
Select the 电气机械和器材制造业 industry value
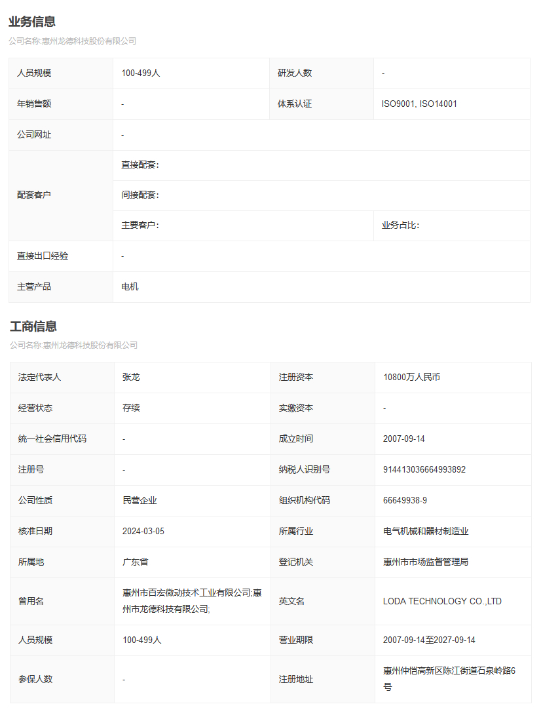426,532
